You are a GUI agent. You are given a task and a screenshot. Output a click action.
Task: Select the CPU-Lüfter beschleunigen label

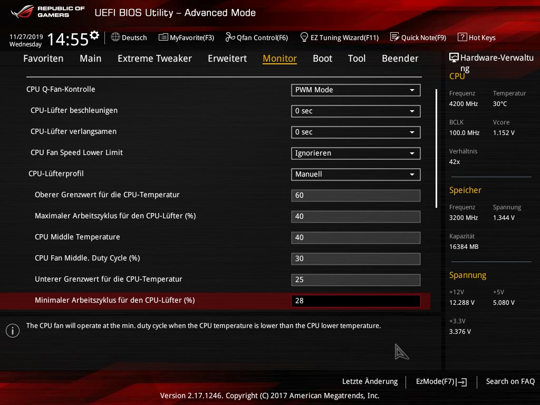coord(74,111)
